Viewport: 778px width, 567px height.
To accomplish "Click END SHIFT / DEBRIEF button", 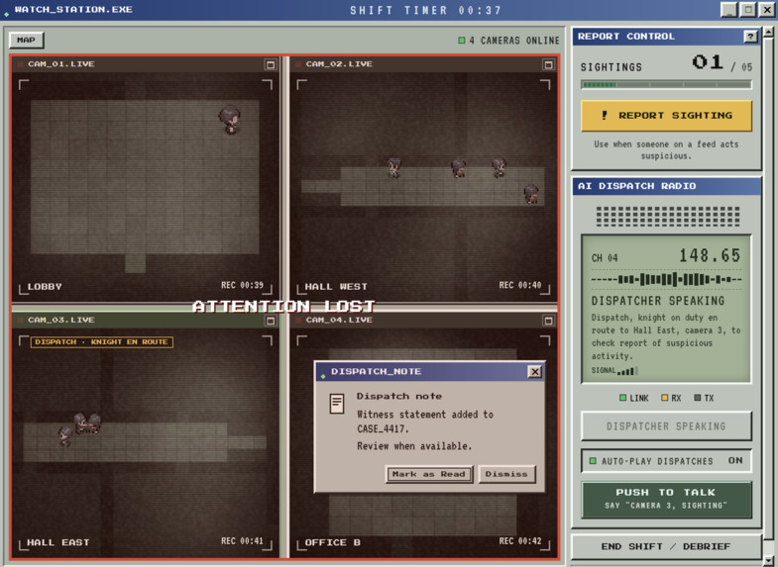I will tap(666, 546).
